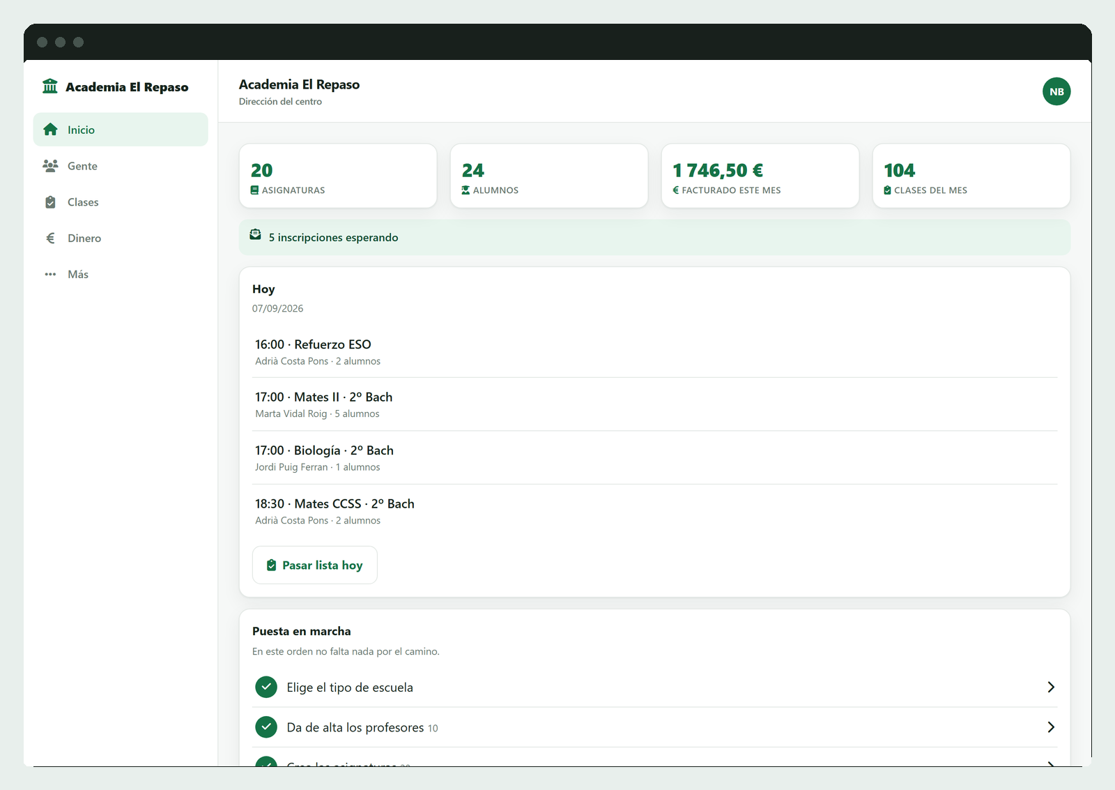The height and width of the screenshot is (790, 1115).
Task: Click Jordi Puig Ferran · 1 alumnos
Action: coord(318,467)
